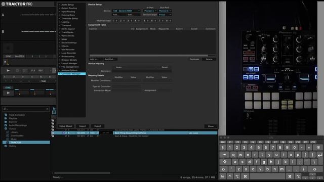324x182 pixels.
Task: Click the esc key on keyboard viewer
Action: [x=223, y=142]
